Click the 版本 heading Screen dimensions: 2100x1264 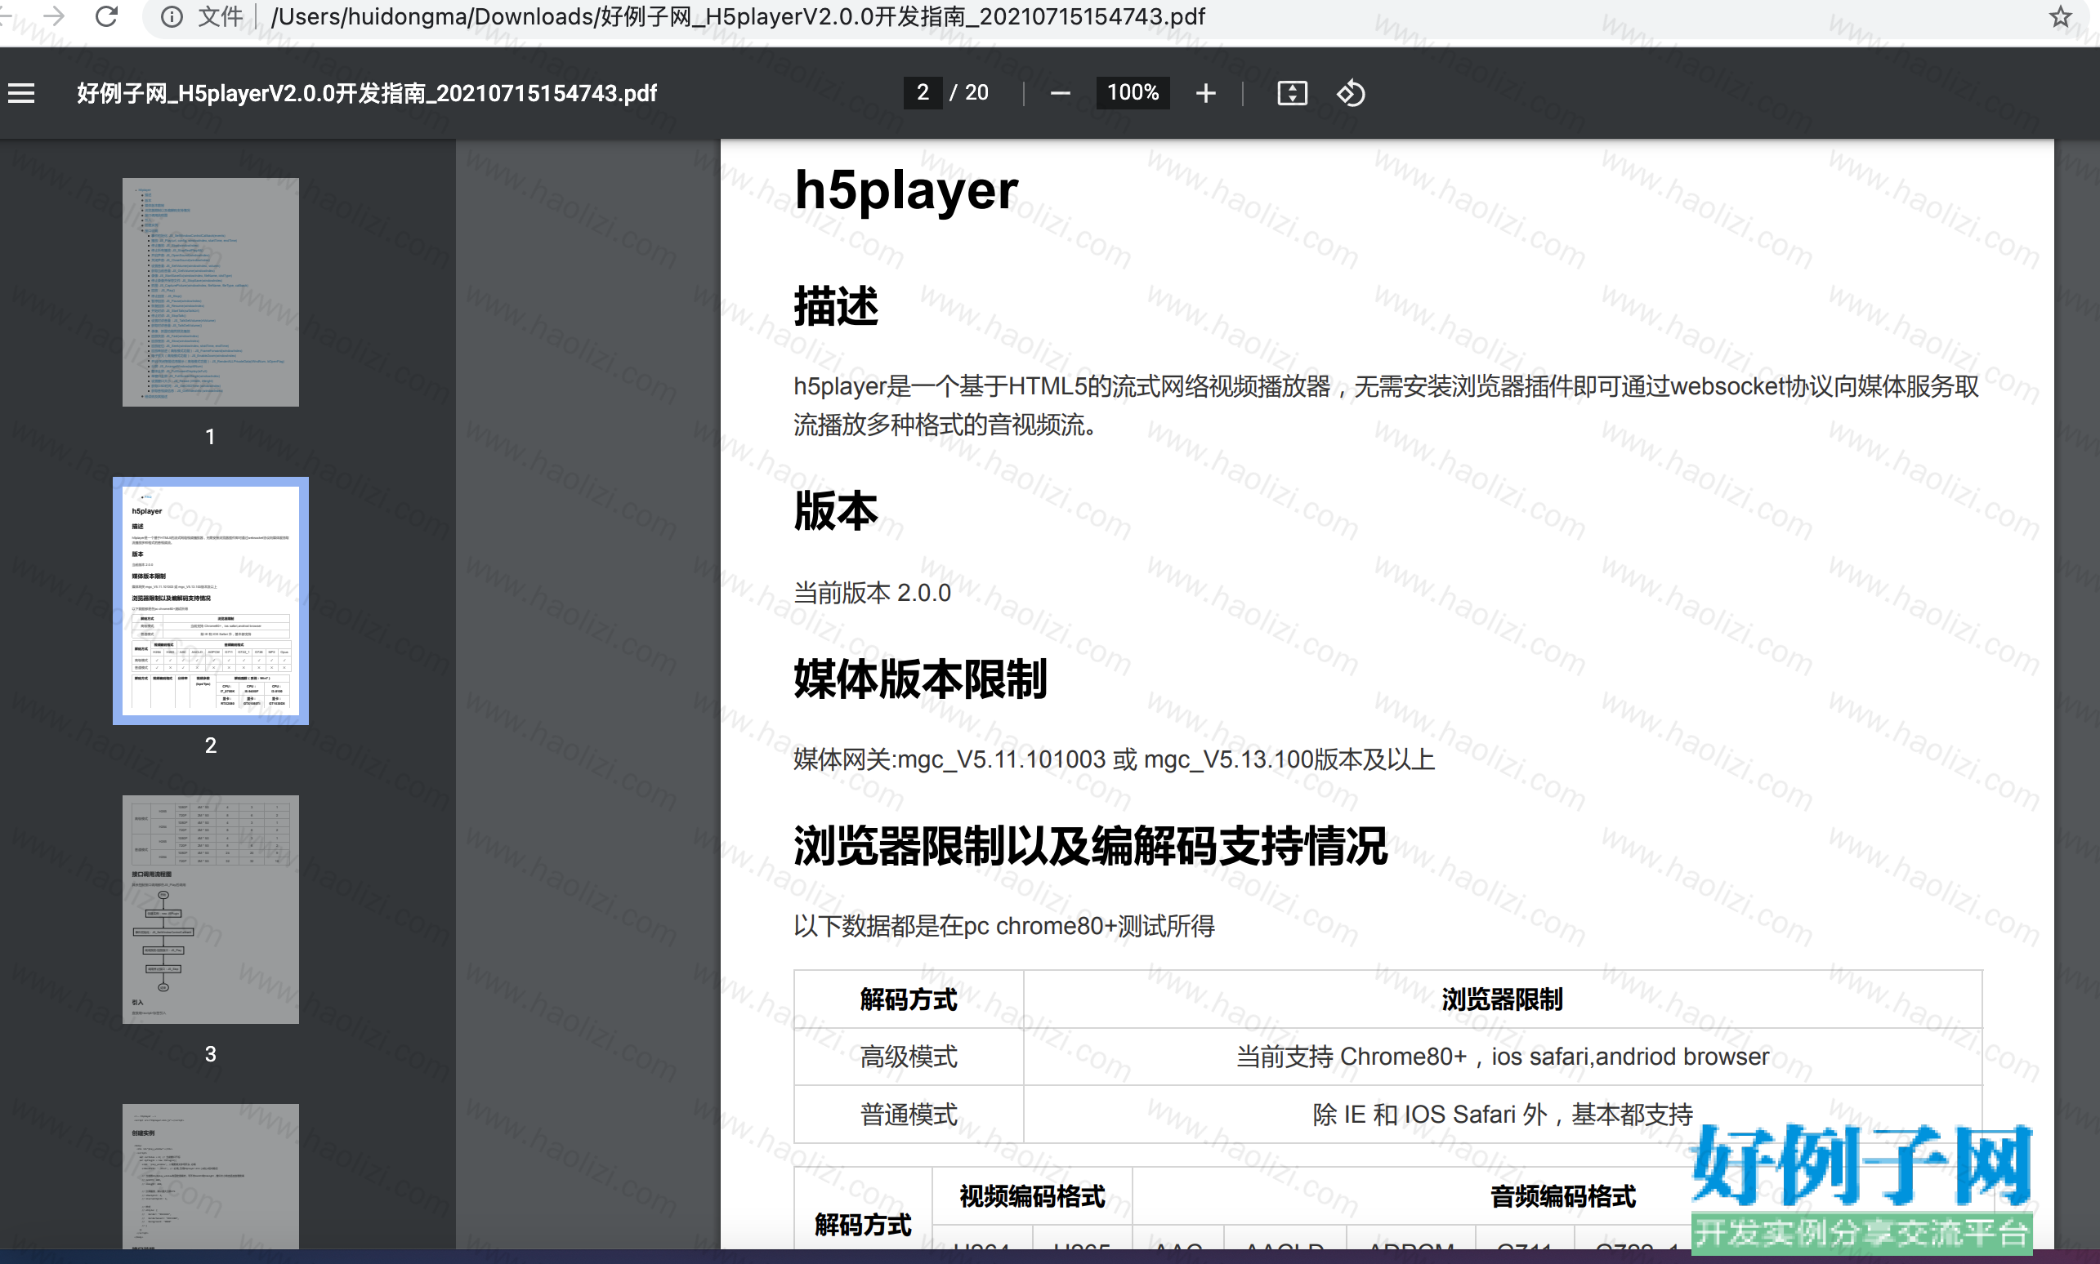click(x=836, y=510)
